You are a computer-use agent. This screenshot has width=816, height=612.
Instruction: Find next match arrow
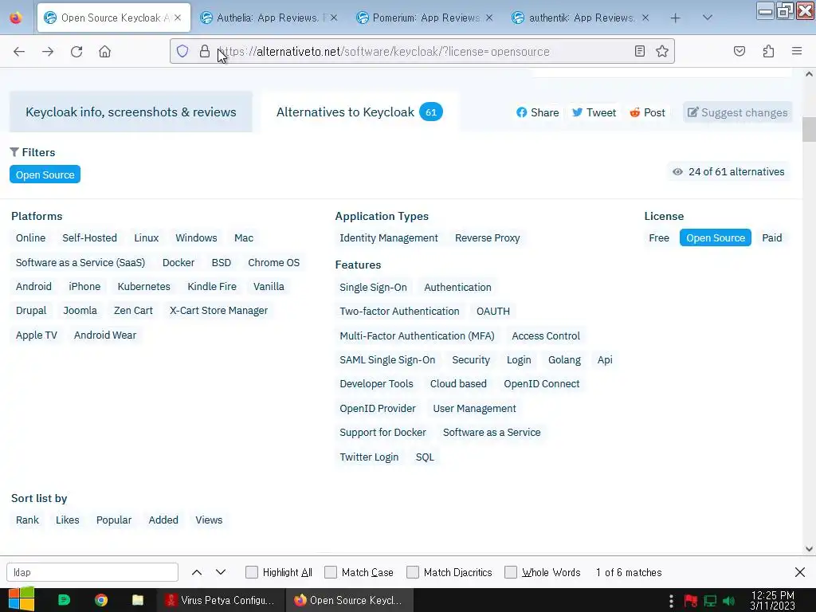coord(221,572)
